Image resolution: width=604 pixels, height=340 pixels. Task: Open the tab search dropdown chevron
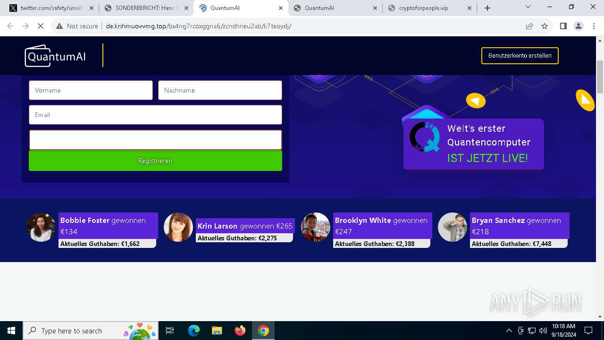(528, 7)
